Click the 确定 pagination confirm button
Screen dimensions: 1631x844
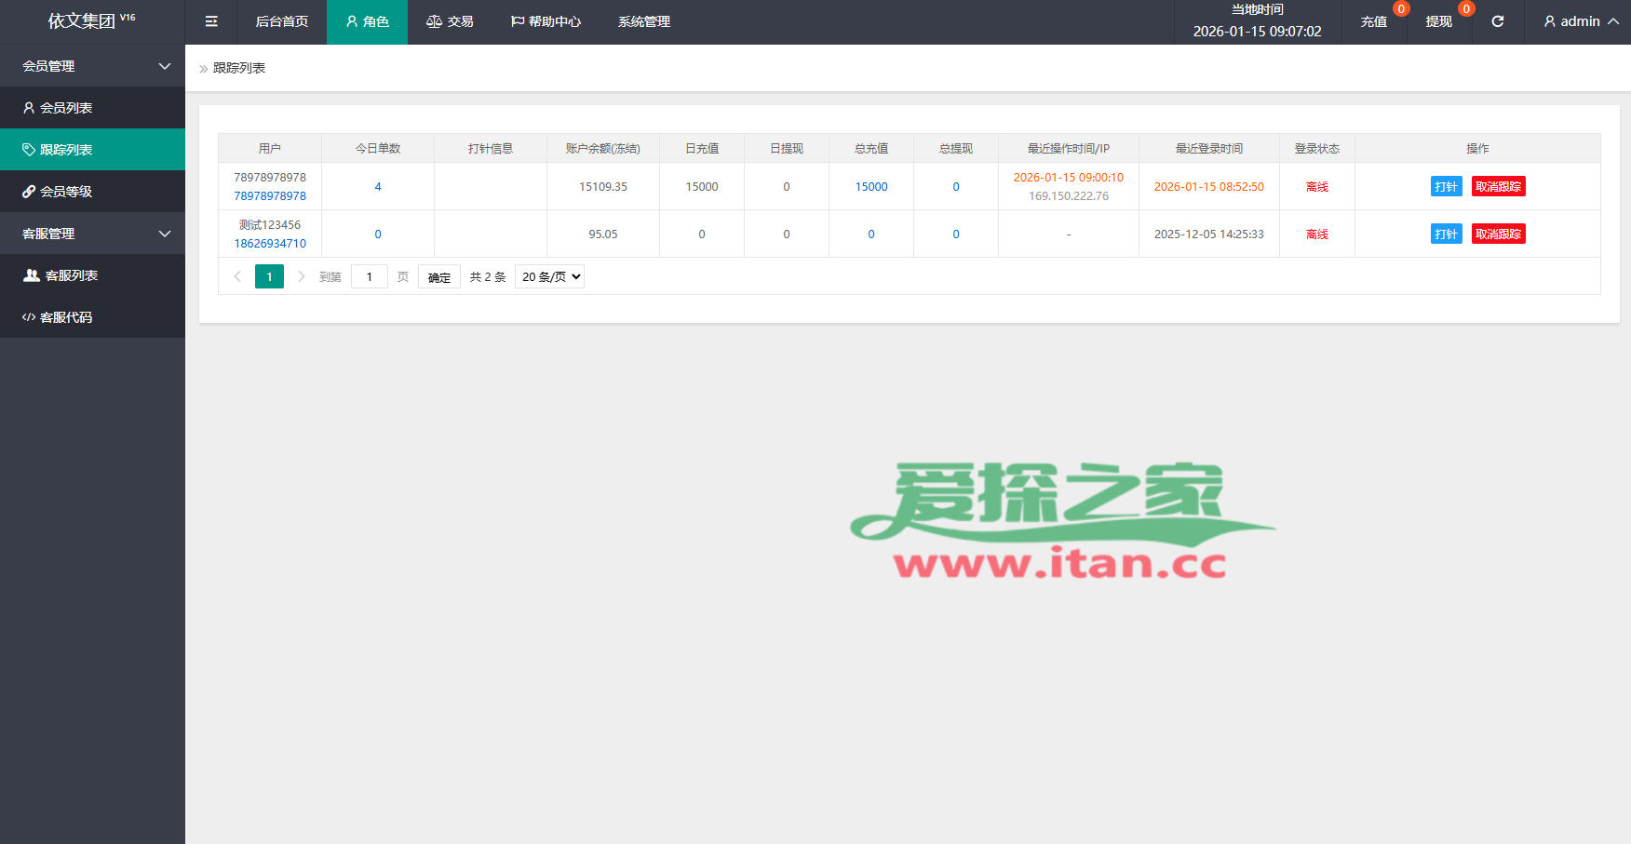pyautogui.click(x=439, y=277)
